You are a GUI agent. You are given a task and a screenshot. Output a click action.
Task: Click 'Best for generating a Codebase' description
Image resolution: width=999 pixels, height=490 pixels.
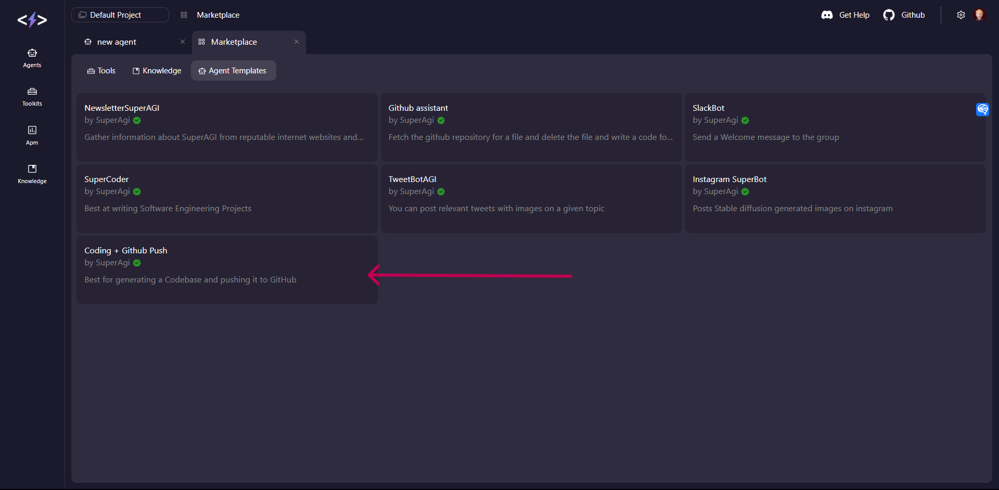click(190, 280)
